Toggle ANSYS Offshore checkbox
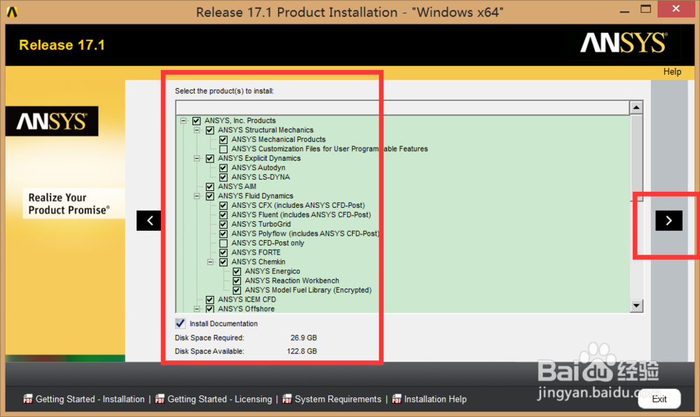The width and height of the screenshot is (700, 417). pyautogui.click(x=210, y=309)
